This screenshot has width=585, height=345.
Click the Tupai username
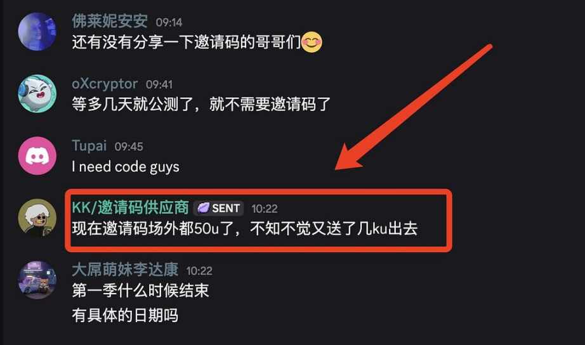89,145
